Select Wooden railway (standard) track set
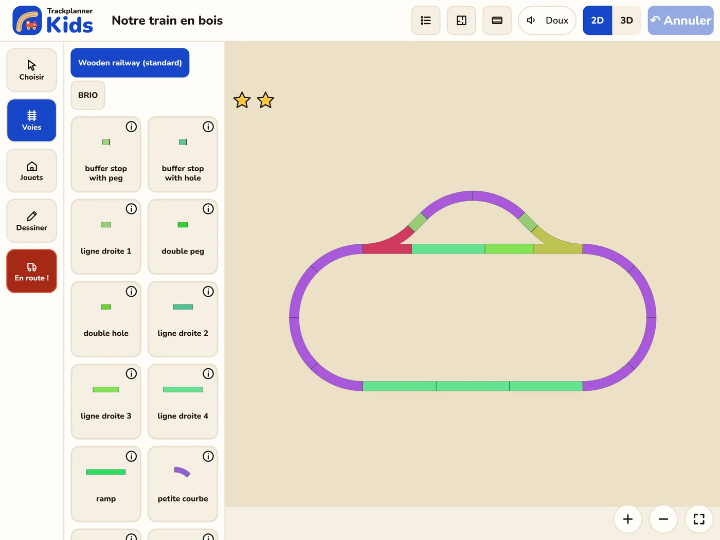The height and width of the screenshot is (540, 720). 130,63
